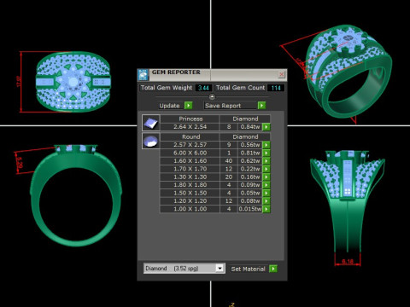The width and height of the screenshot is (410, 307).
Task: Click the 1.60 X 1.60 size cell
Action: (190, 161)
